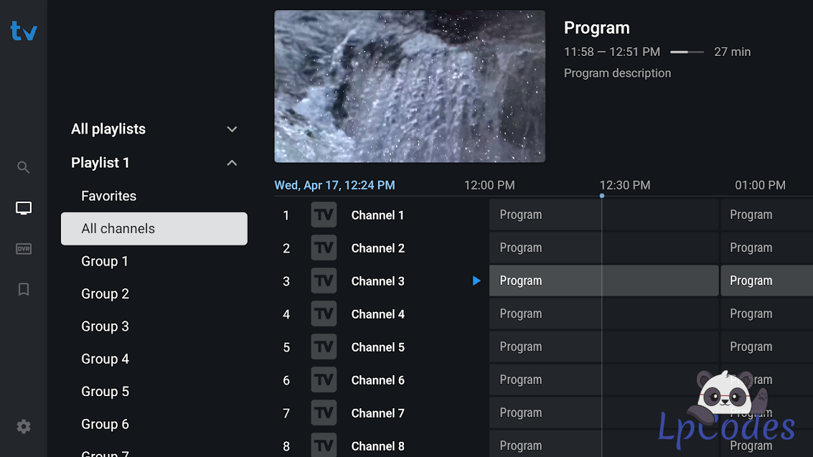Click the video preview thumbnail
The height and width of the screenshot is (457, 813).
pos(410,86)
